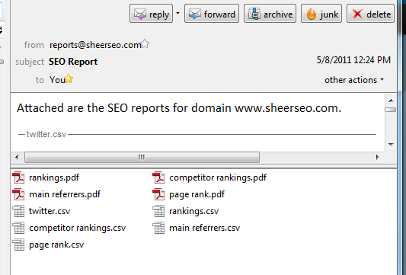The image size is (406, 275).
Task: Click the SEO Report subject text
Action: coord(73,62)
